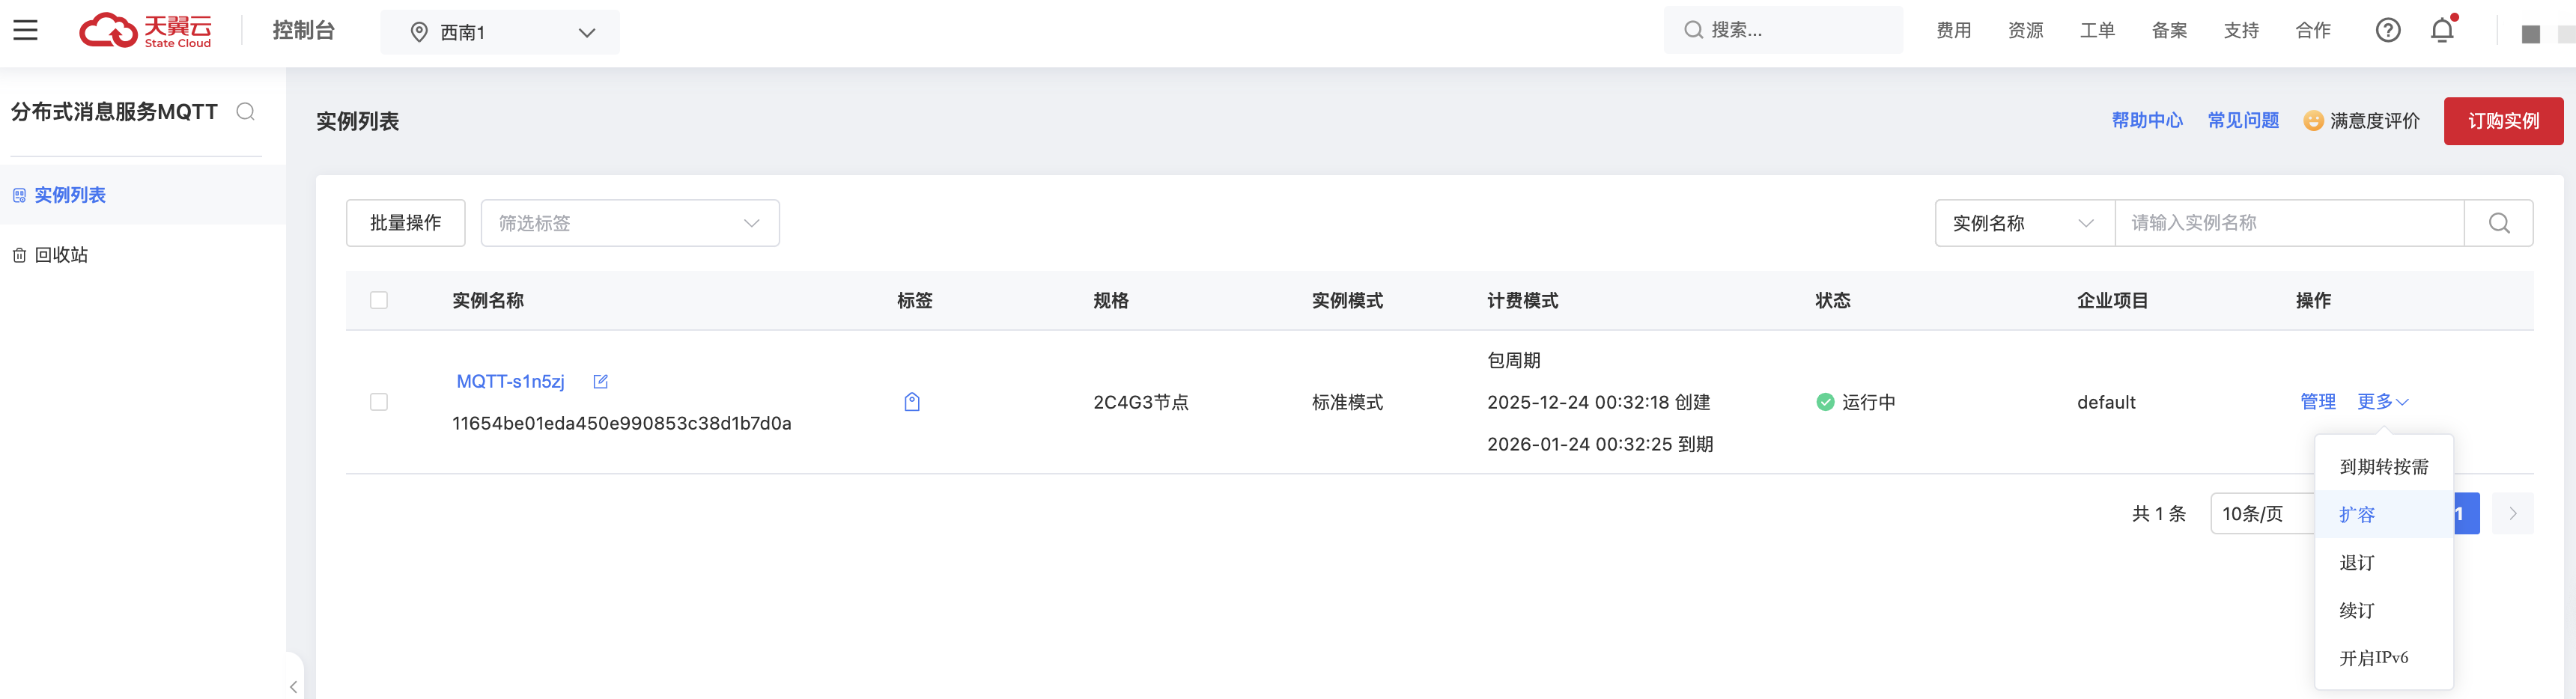Click the search icon beside 分布式消息服务MQTT

pyautogui.click(x=245, y=111)
